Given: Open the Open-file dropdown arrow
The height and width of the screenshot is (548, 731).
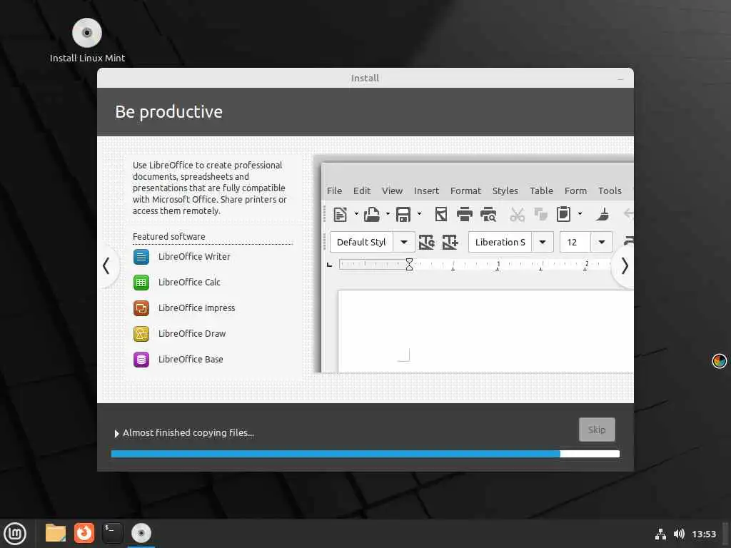Looking at the screenshot, I should [388, 214].
